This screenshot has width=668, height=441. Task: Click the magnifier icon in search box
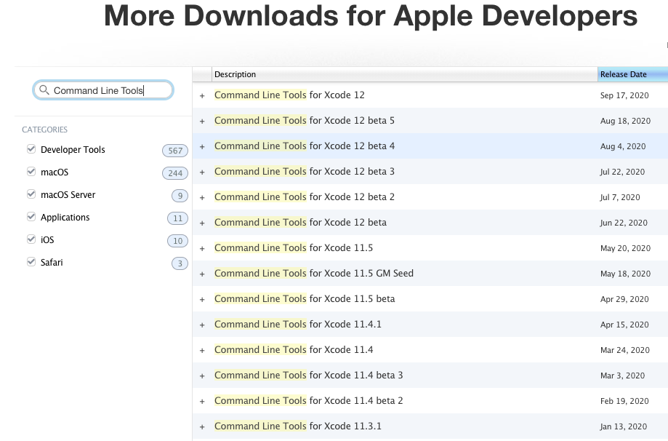[44, 90]
